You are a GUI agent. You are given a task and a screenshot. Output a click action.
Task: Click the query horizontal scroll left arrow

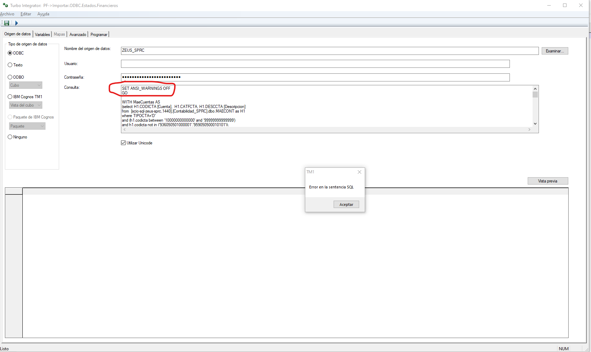click(x=124, y=130)
